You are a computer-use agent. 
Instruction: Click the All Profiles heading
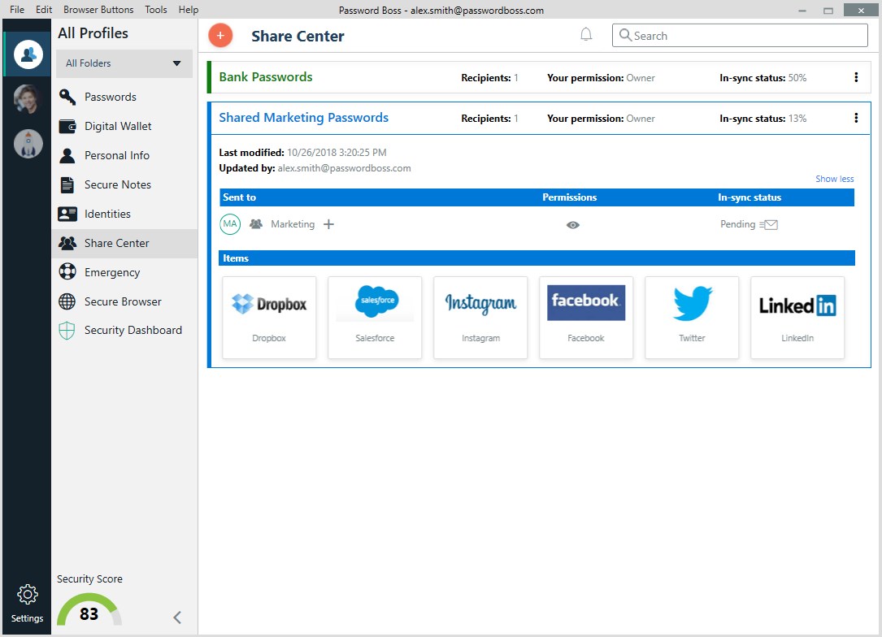click(x=93, y=33)
